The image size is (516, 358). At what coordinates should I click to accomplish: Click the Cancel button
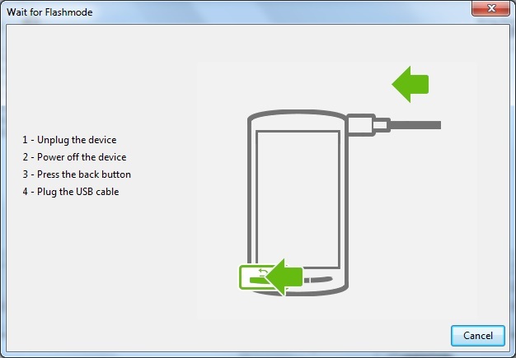tap(478, 335)
